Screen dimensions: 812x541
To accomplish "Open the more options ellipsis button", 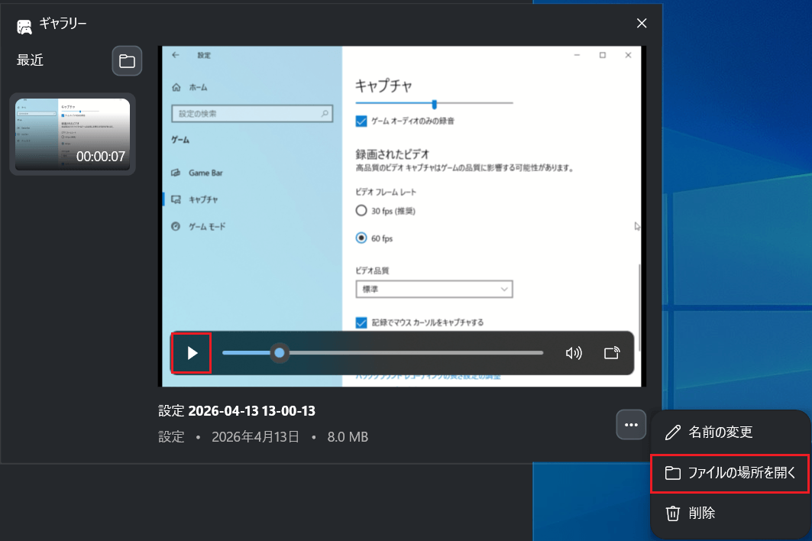I will (631, 424).
